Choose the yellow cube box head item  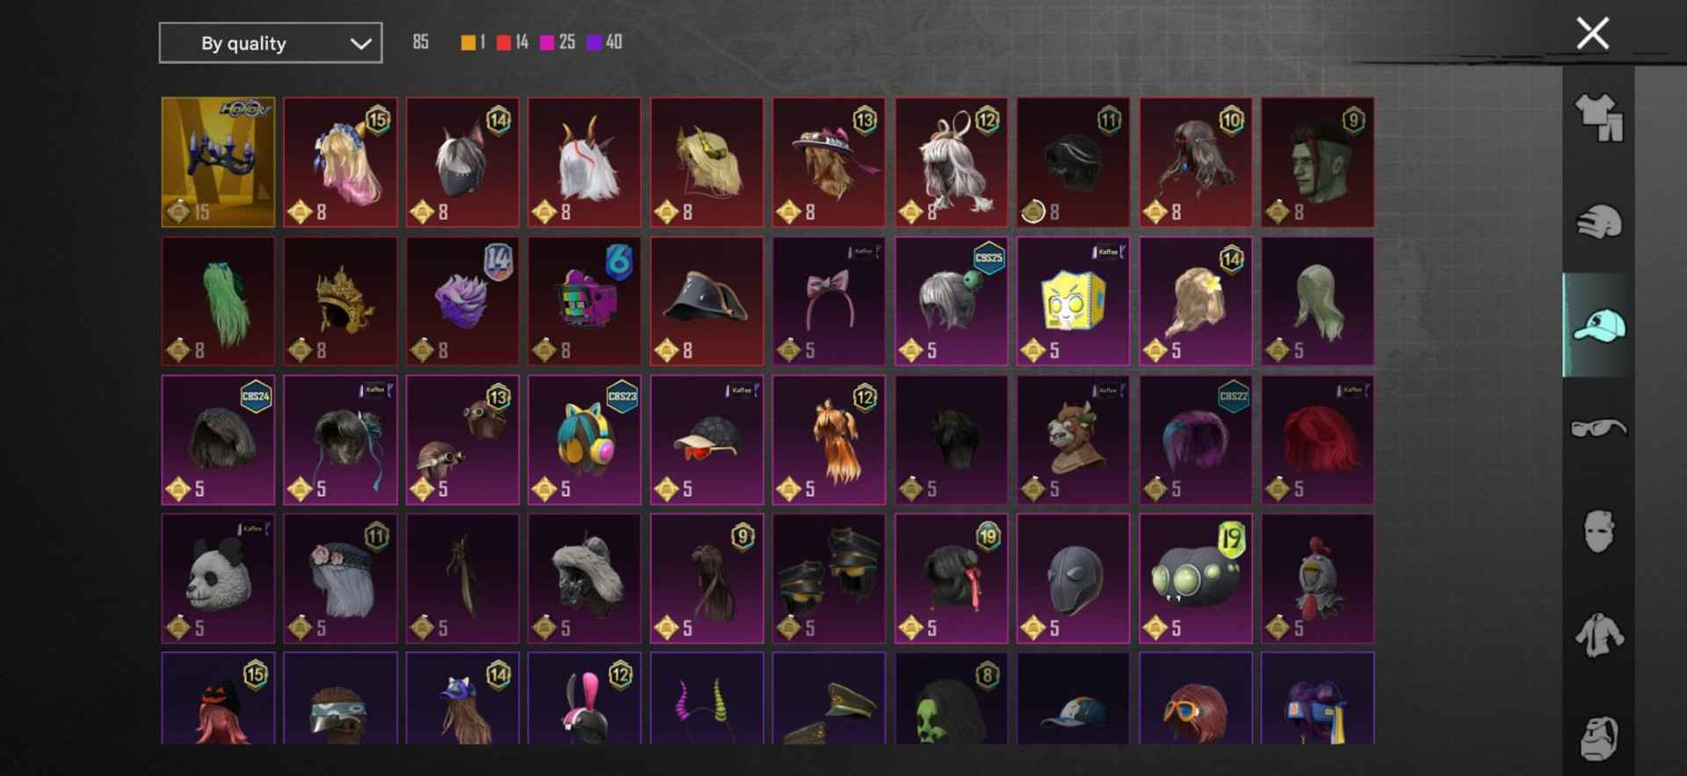1073,301
